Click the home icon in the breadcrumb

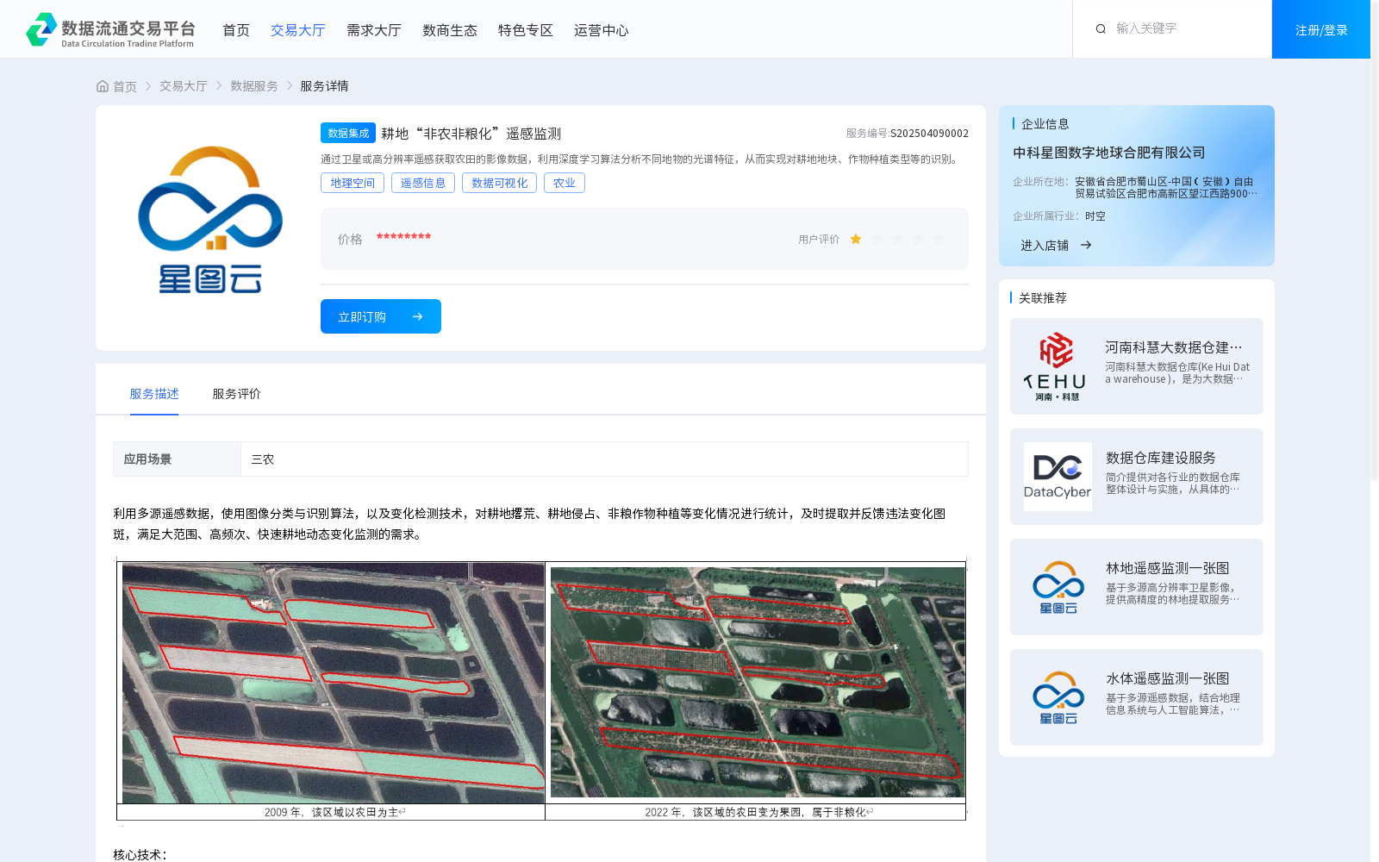pyautogui.click(x=103, y=86)
